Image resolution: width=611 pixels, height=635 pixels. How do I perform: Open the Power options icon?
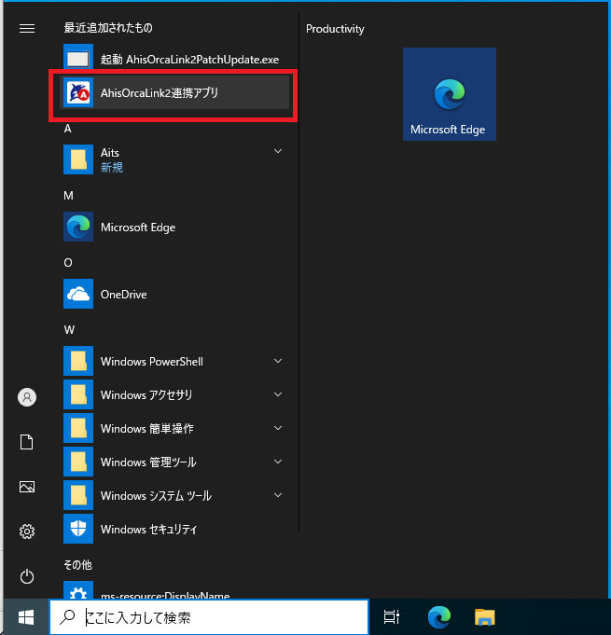(27, 576)
